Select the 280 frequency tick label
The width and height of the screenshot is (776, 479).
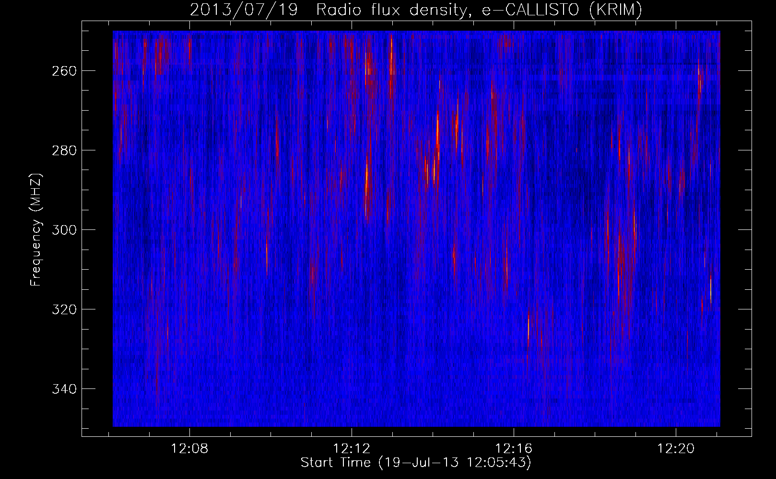(64, 150)
